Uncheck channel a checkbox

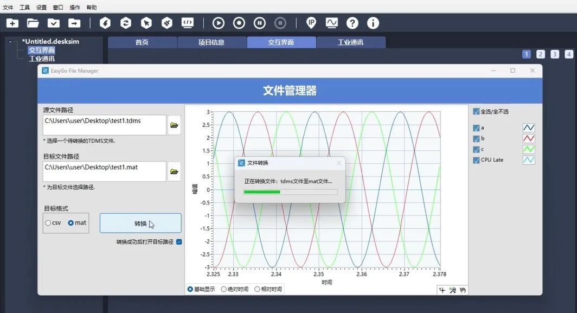(x=476, y=128)
